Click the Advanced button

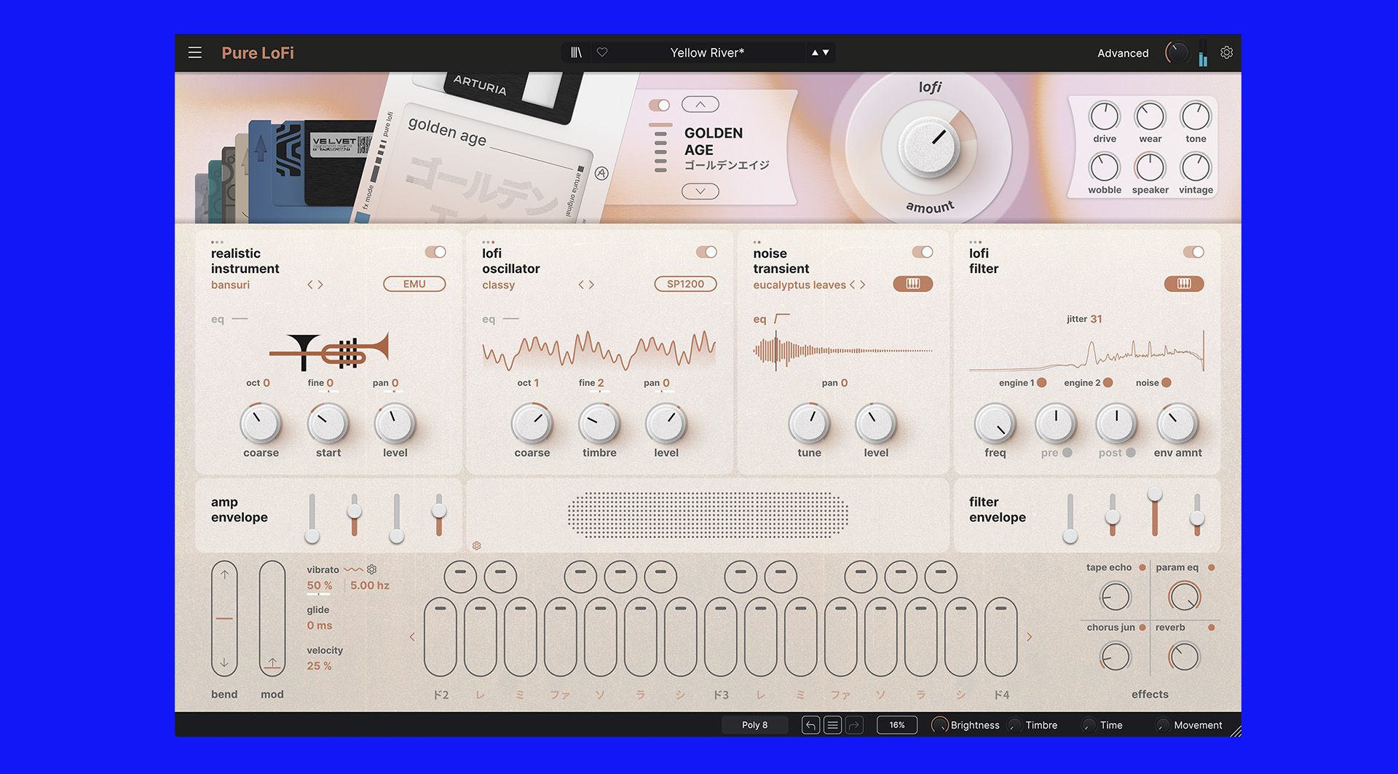tap(1123, 53)
